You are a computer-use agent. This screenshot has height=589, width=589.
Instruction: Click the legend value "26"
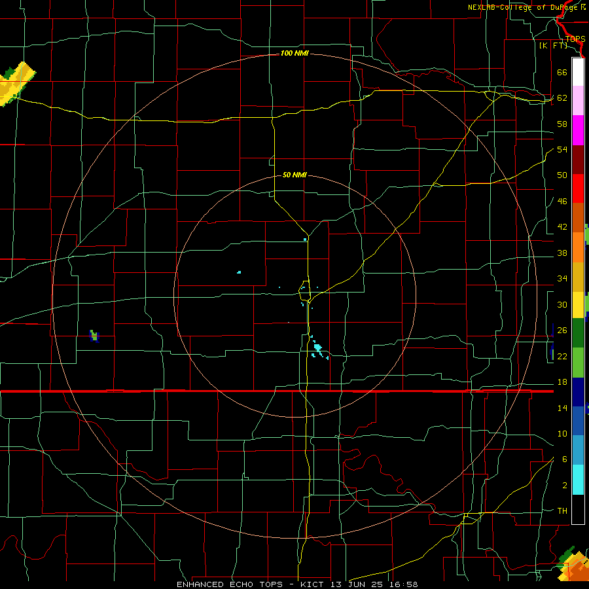(x=562, y=330)
